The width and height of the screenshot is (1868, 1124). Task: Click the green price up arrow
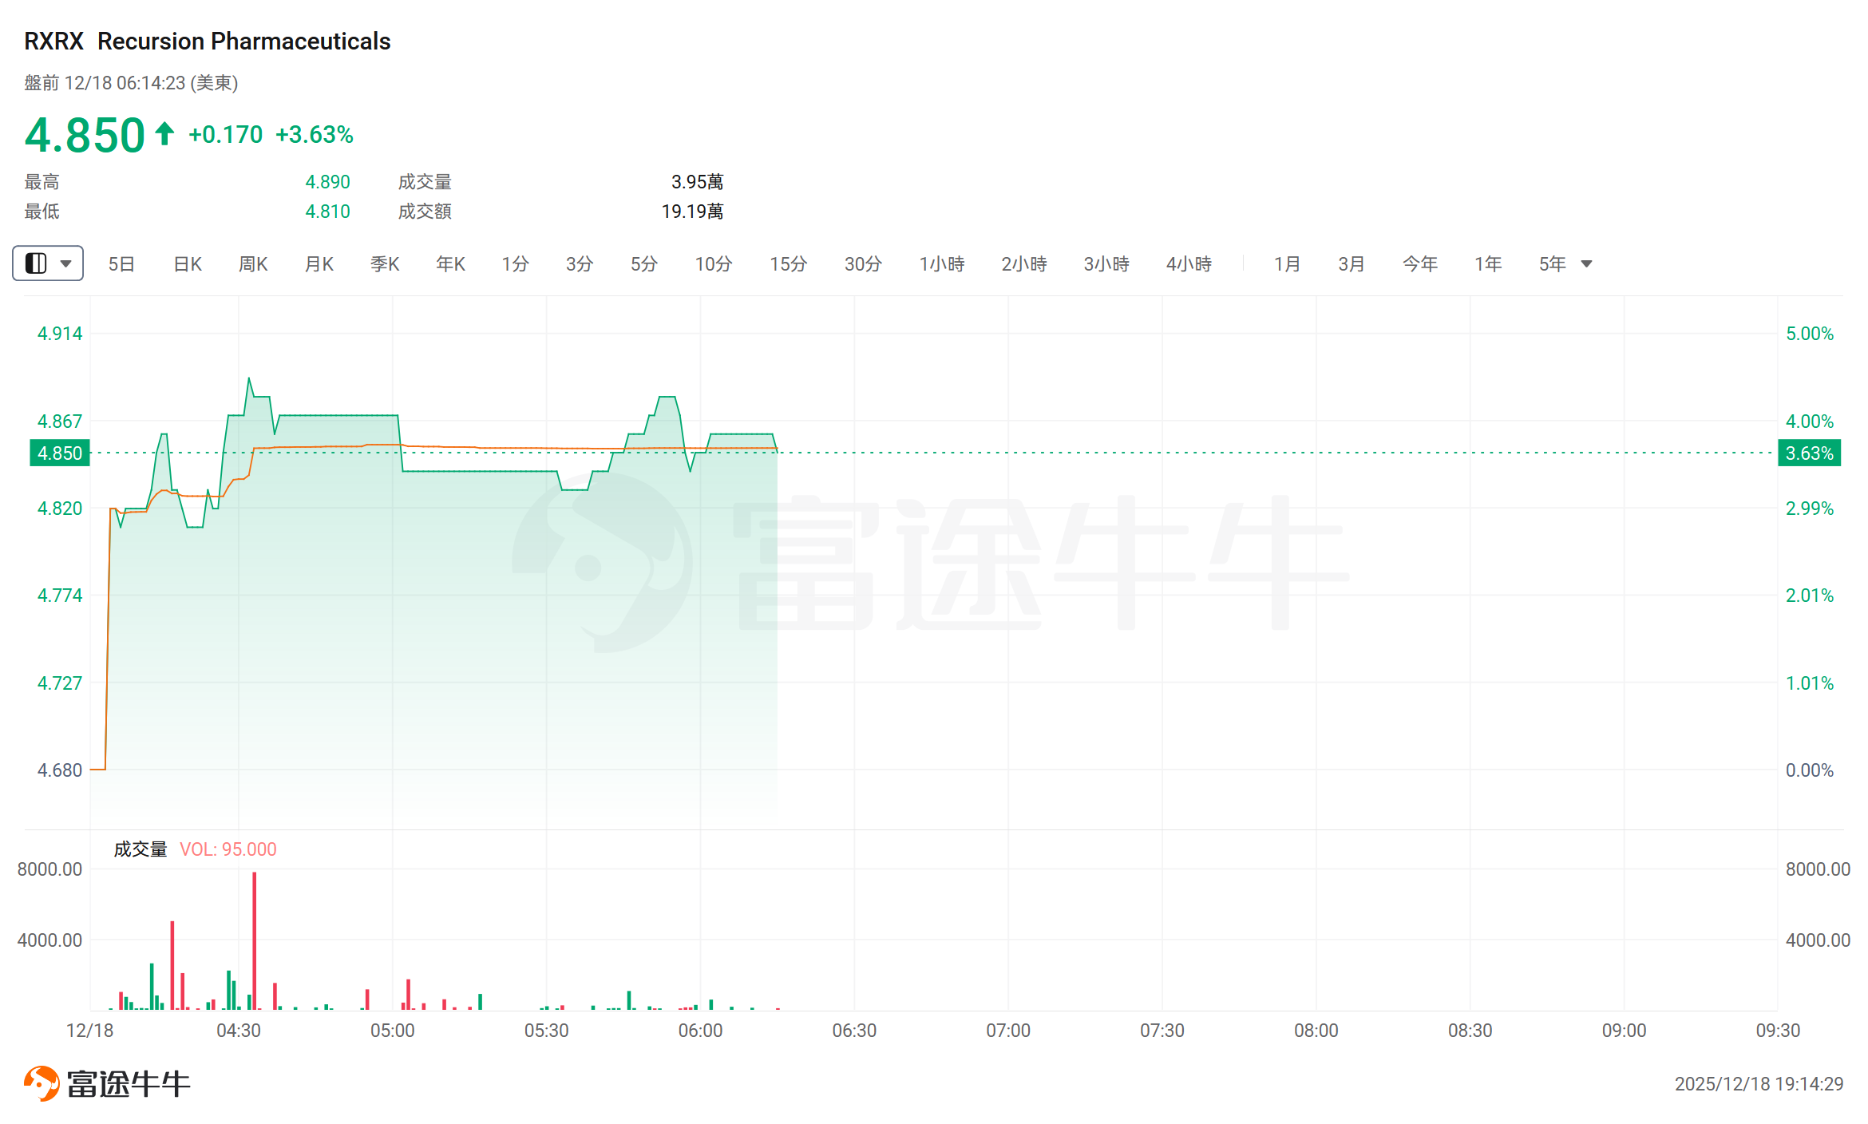[164, 133]
